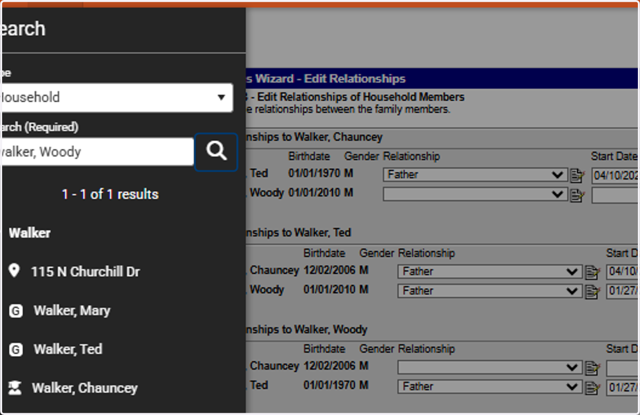Viewport: 640px width, 415px height.
Task: Click birthdate 12/02/2006 under Walker, Ted
Action: pos(329,270)
